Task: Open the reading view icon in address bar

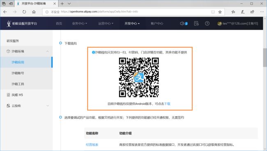Action: point(213,12)
